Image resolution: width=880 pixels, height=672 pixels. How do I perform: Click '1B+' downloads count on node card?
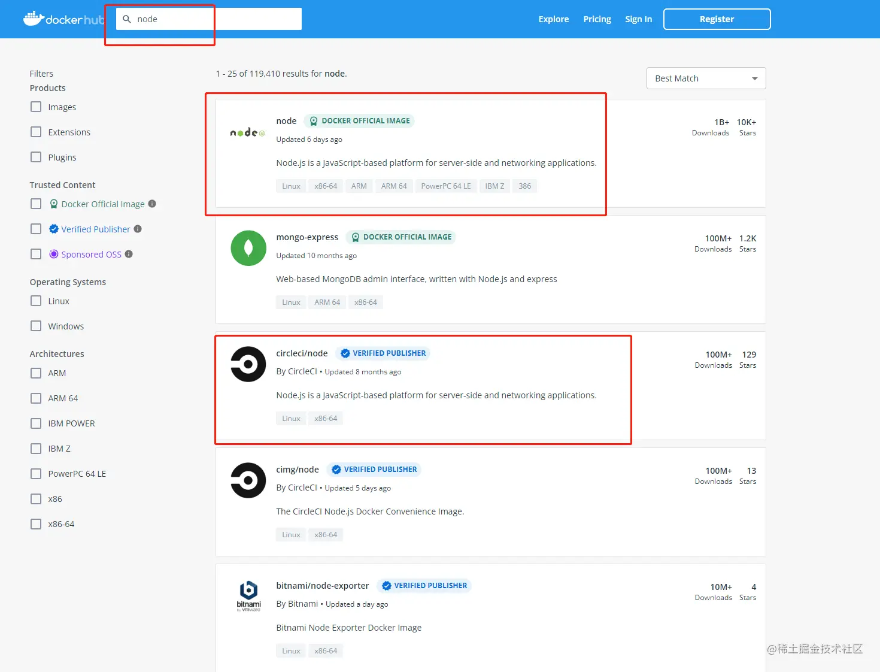point(721,122)
